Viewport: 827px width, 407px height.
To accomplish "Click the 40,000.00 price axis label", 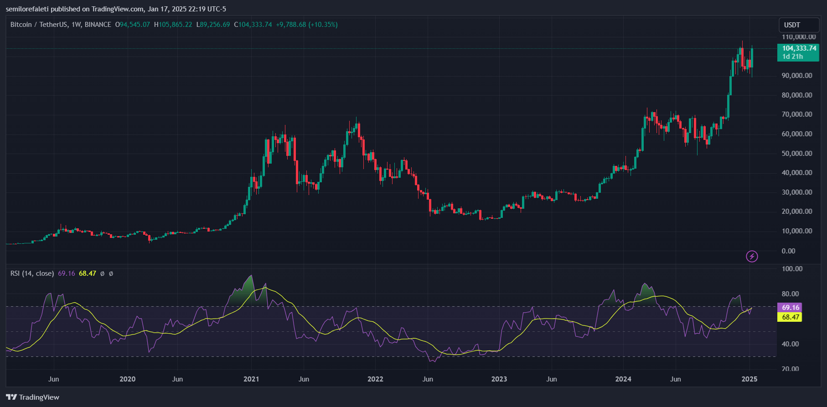I will coord(797,173).
